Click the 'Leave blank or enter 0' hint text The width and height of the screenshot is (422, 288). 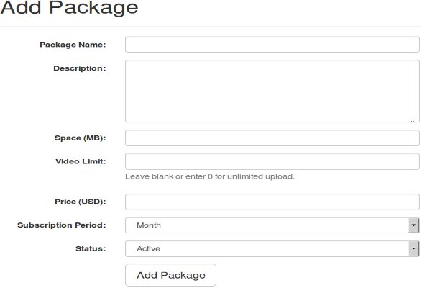pos(210,176)
